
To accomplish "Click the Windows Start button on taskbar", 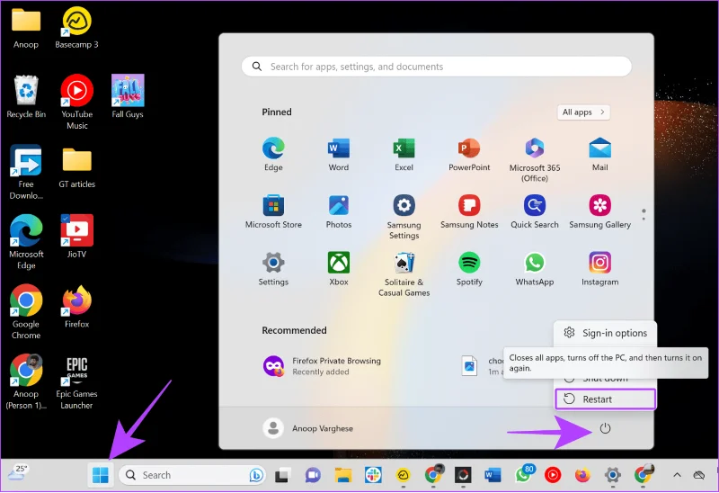I will tap(101, 475).
